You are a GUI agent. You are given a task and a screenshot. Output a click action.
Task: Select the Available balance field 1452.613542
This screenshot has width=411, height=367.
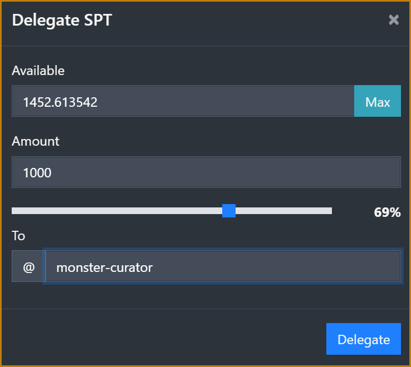183,101
